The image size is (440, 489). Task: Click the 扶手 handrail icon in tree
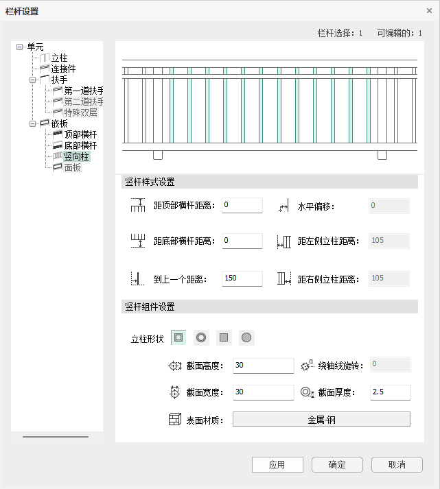tap(45, 79)
